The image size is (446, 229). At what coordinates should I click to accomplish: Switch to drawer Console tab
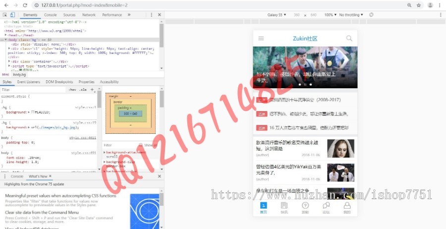click(x=17, y=176)
